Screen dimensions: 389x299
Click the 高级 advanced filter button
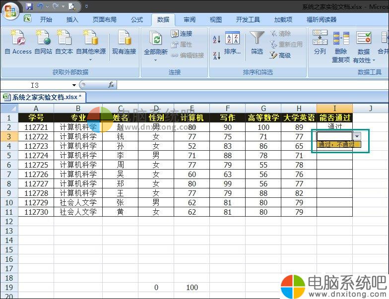[x=281, y=56]
